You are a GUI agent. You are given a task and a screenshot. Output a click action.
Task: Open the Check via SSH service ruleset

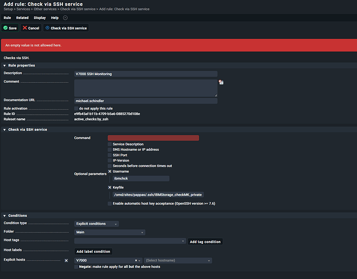click(66, 28)
